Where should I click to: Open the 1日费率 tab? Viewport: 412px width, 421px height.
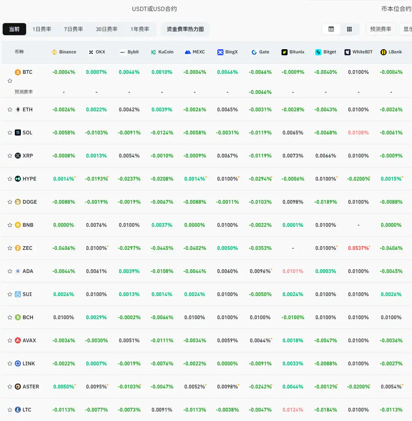pos(41,29)
